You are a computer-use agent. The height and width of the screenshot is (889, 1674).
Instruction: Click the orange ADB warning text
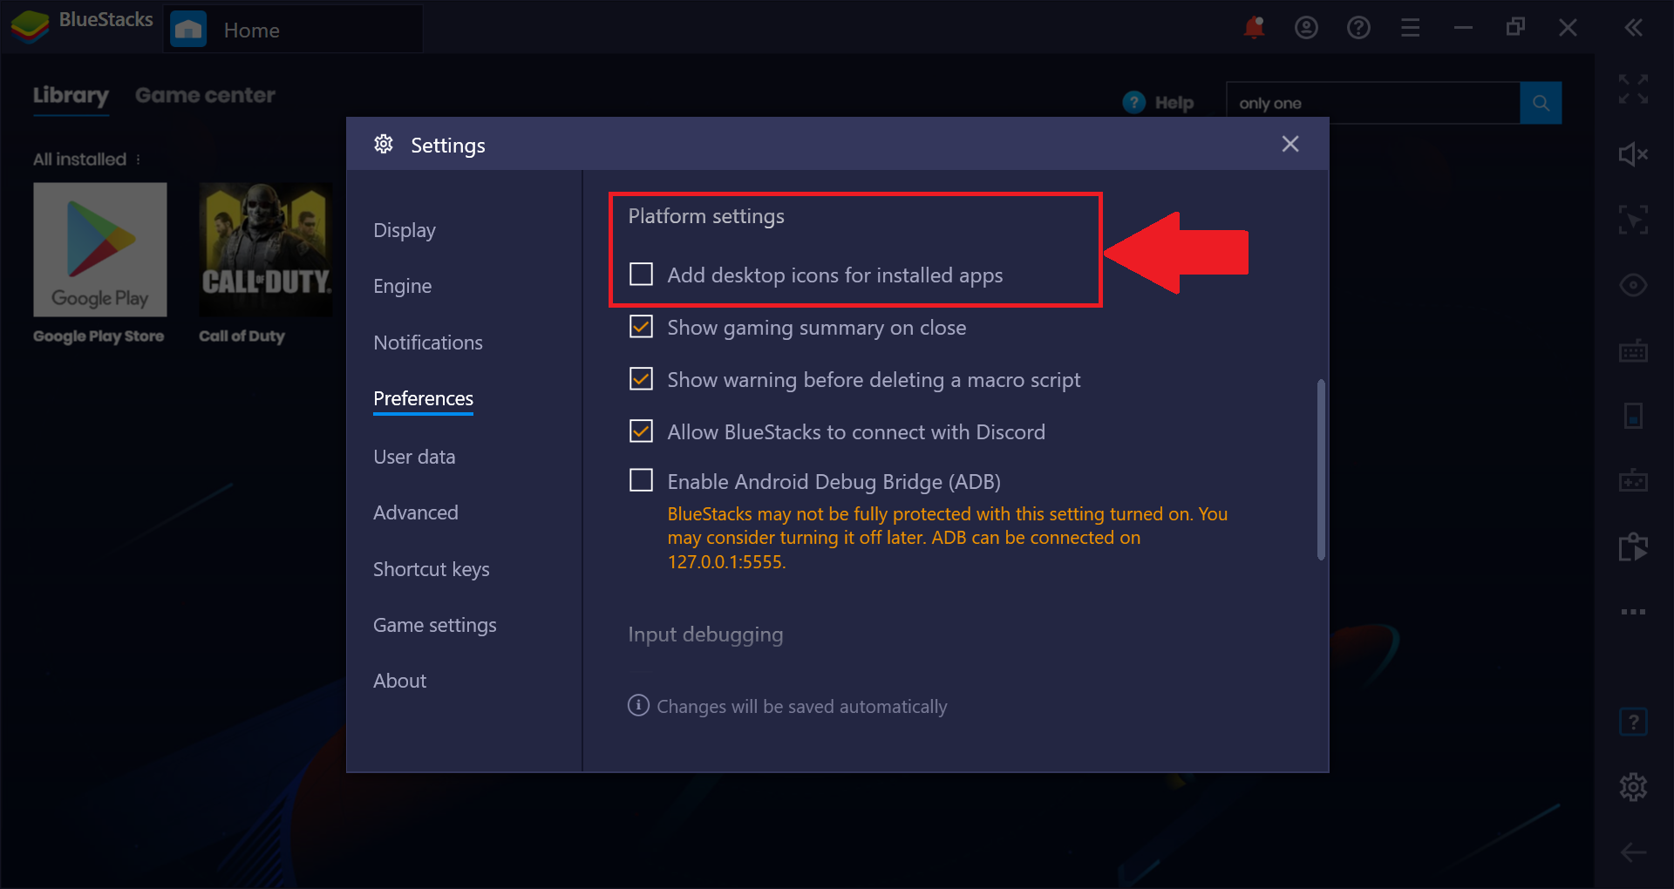pos(948,538)
